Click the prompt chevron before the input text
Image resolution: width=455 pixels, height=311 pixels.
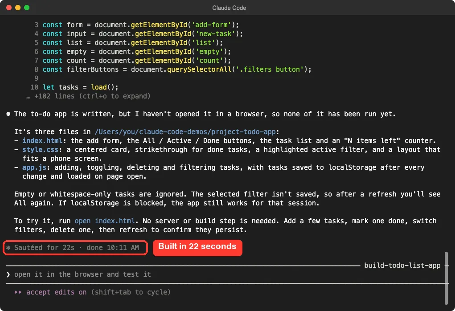coord(8,274)
